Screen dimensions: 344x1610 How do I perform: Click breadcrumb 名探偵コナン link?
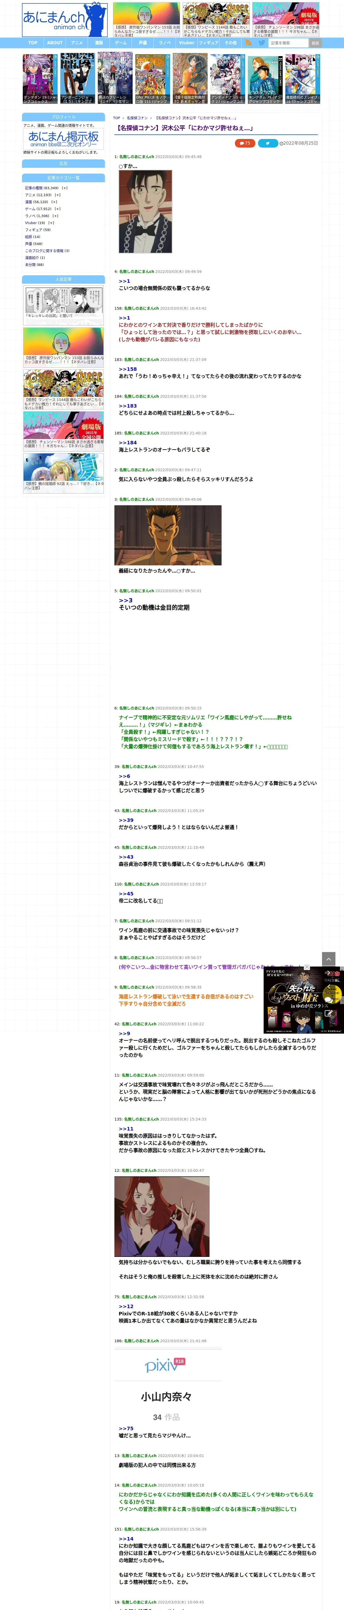coord(137,118)
